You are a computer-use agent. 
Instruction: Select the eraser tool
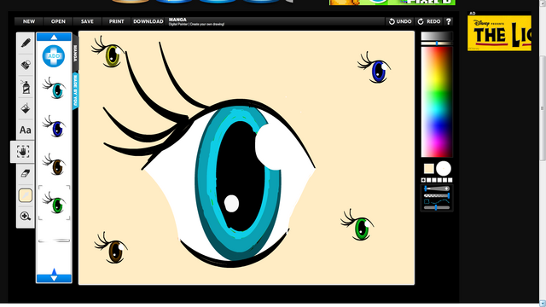pyautogui.click(x=26, y=173)
